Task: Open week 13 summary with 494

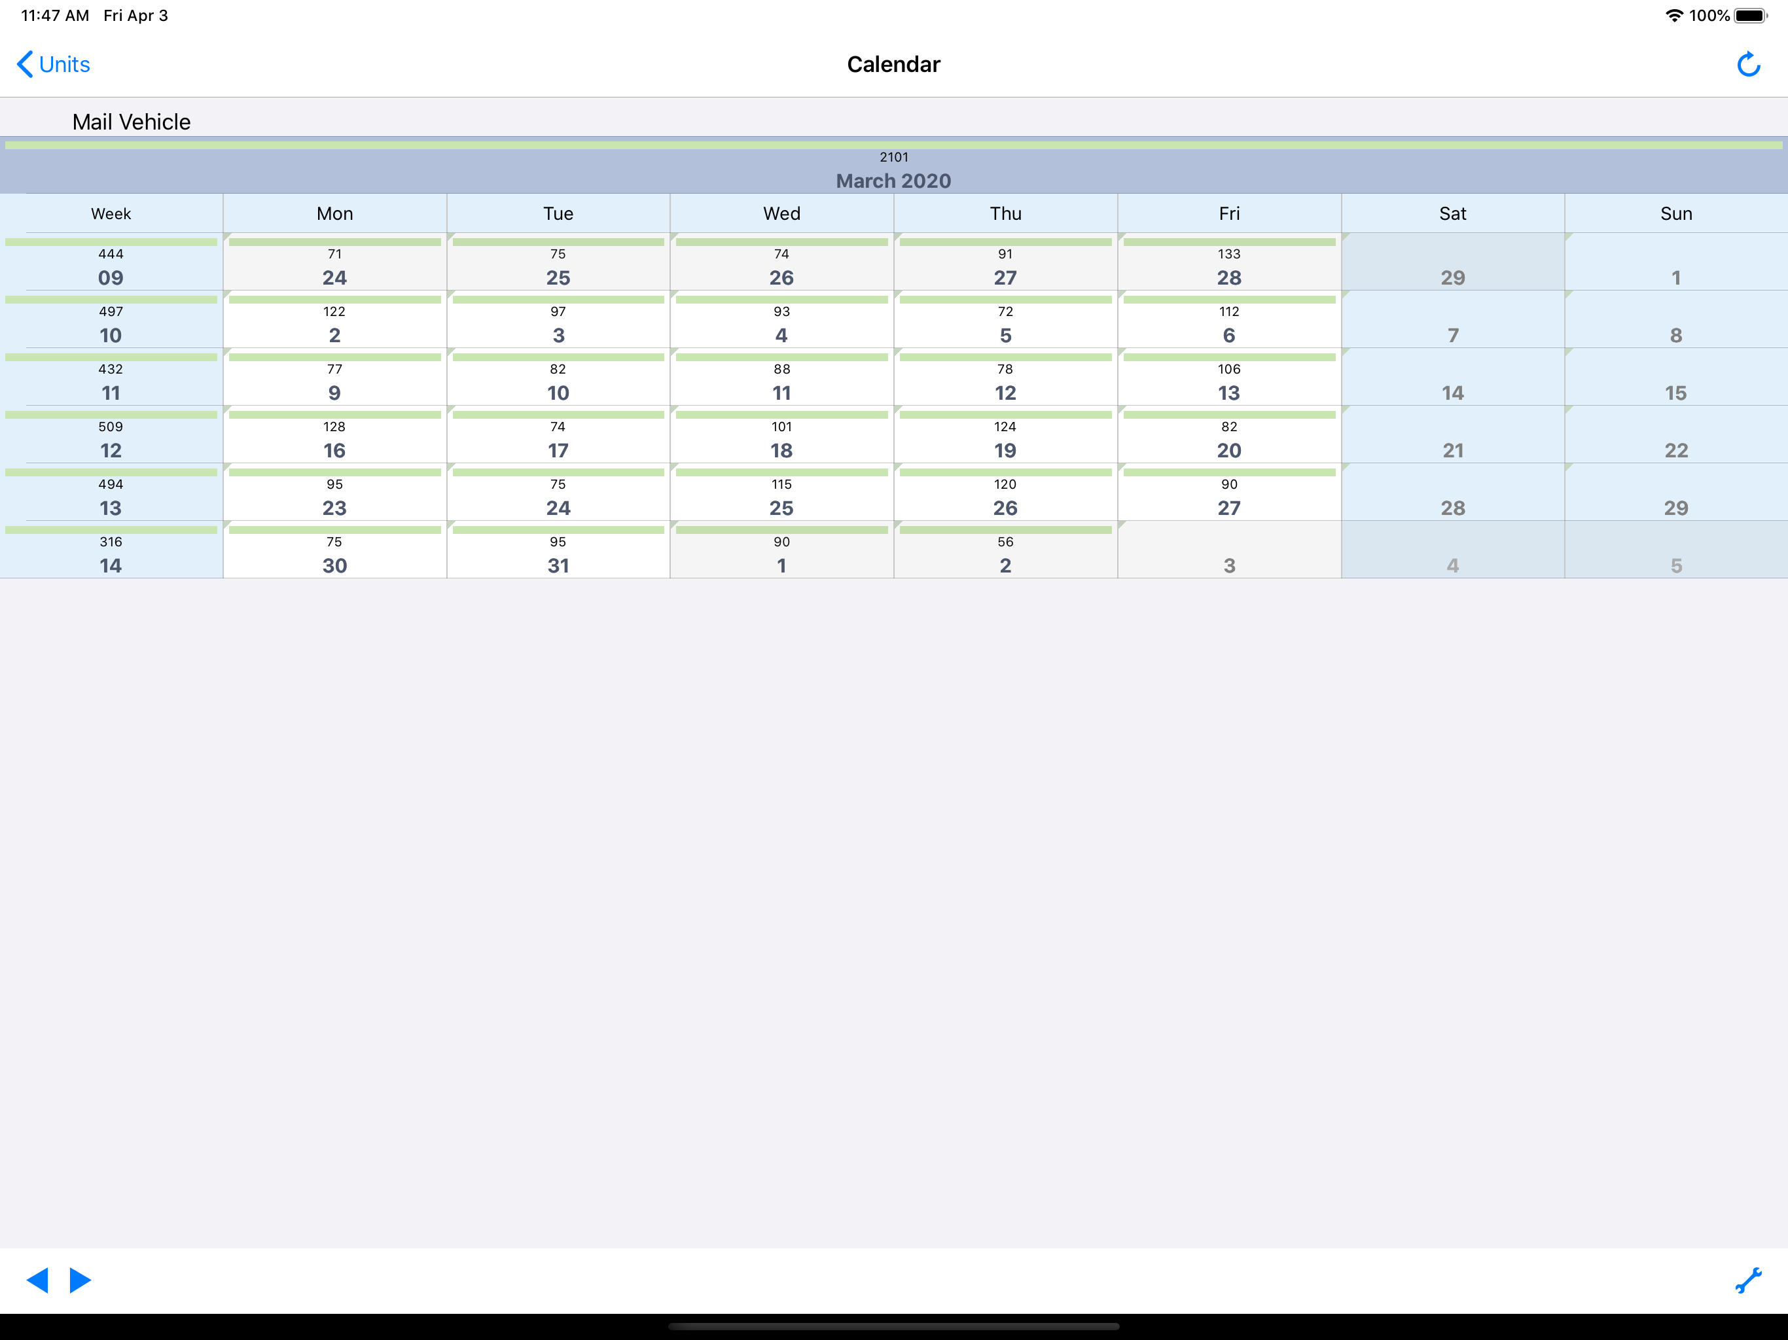Action: 111,492
